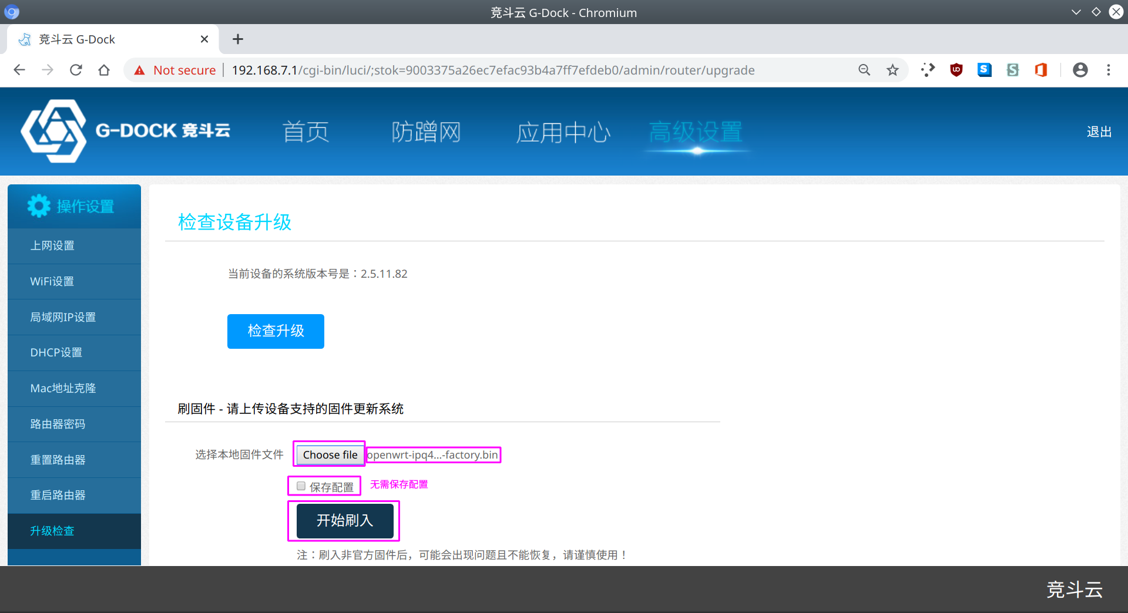Screen dimensions: 1128x613
Task: Open the Office extension icon
Action: pyautogui.click(x=1040, y=70)
